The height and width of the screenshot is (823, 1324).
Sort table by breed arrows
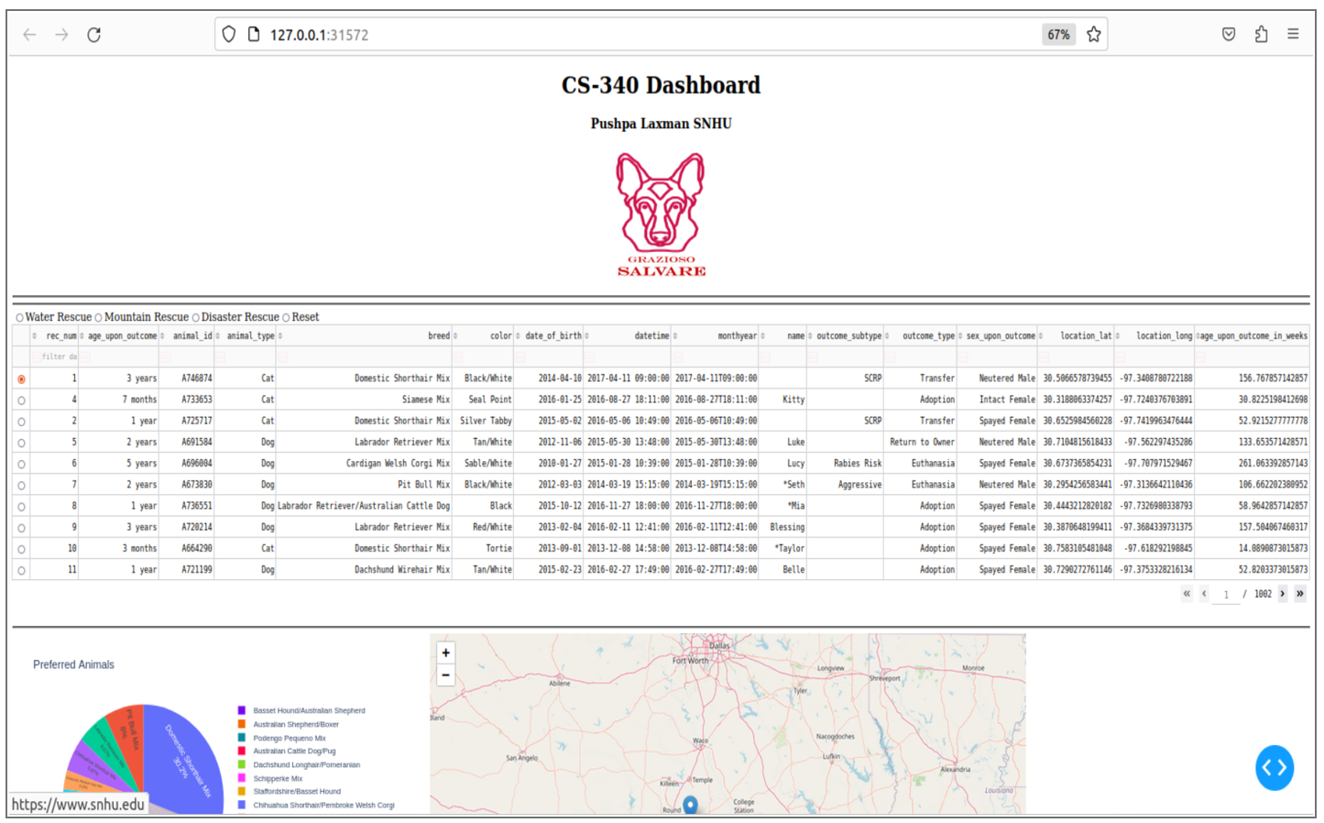coord(279,336)
